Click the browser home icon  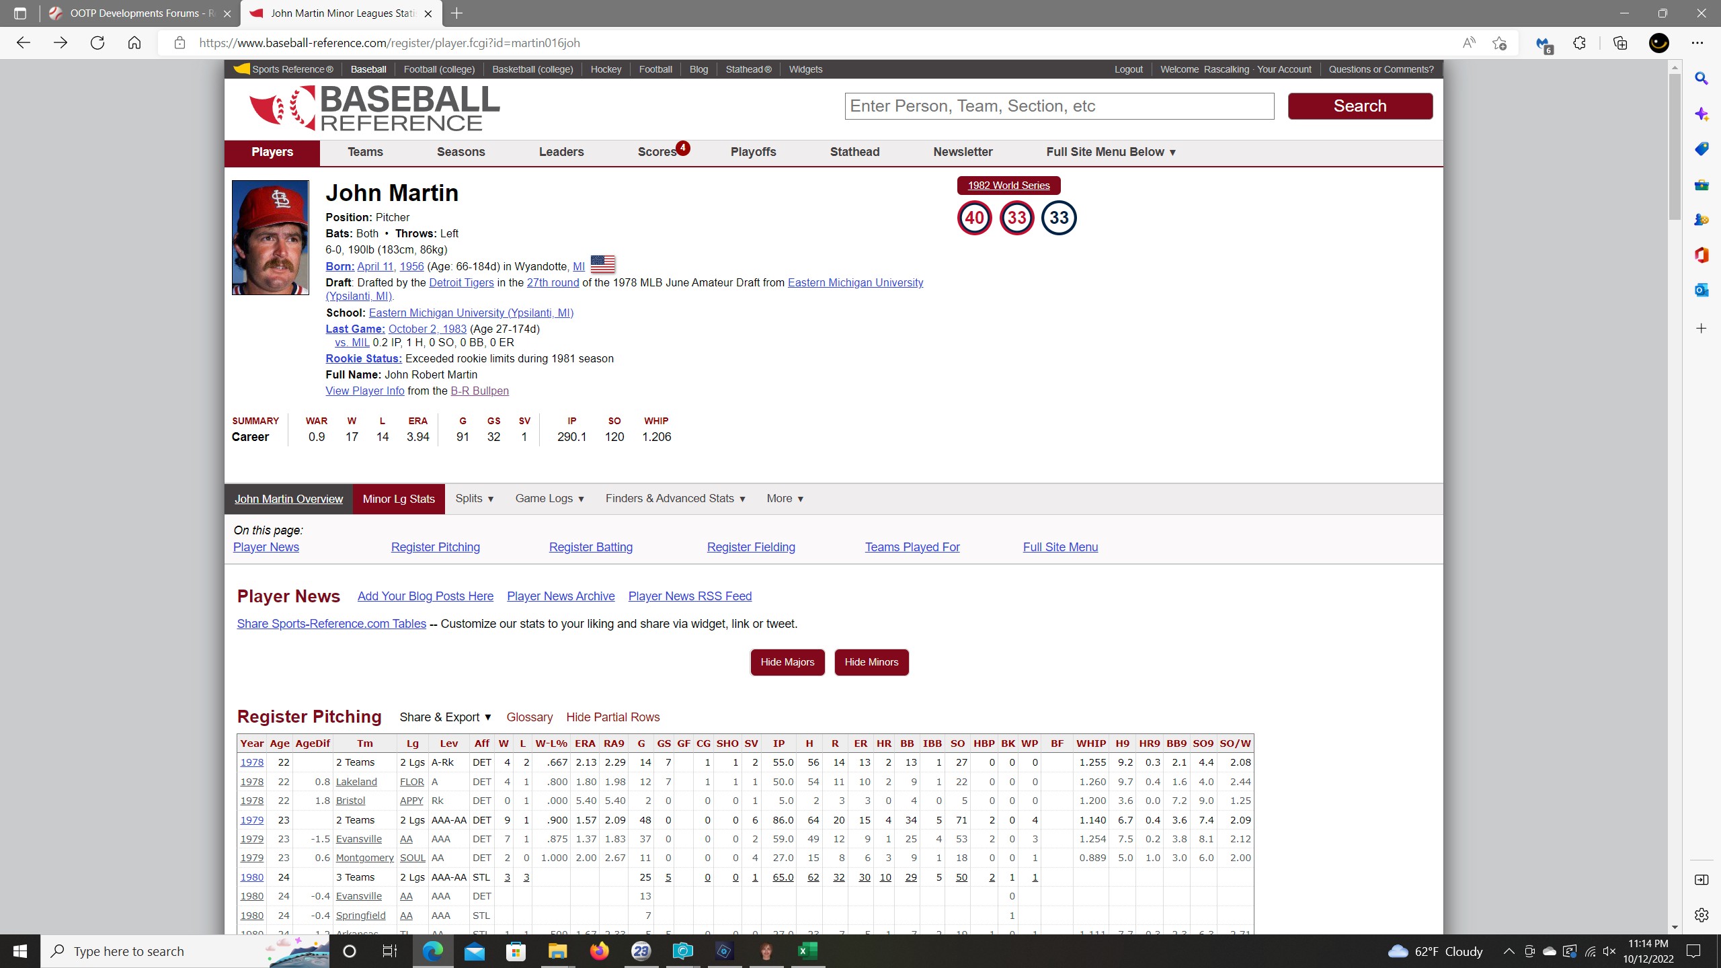coord(134,43)
